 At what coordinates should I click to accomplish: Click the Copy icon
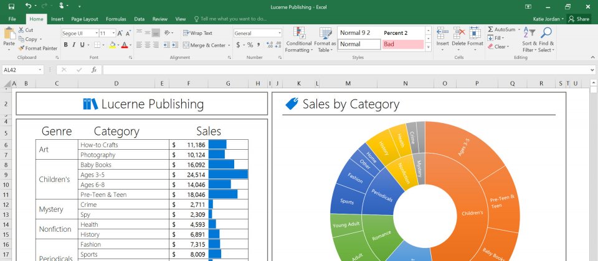tap(21, 39)
